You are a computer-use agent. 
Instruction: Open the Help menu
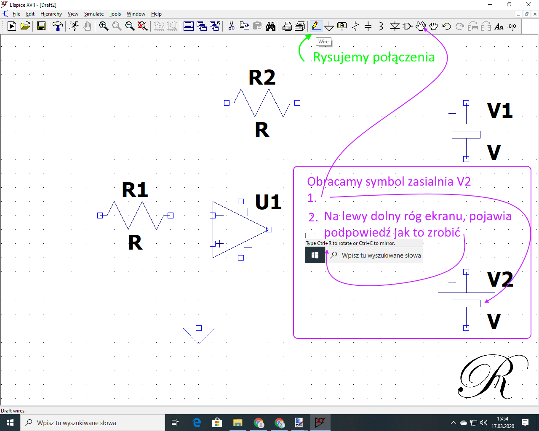pos(156,14)
